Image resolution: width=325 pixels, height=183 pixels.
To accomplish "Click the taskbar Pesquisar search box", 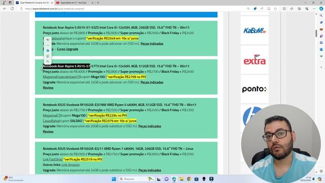I will [137, 179].
